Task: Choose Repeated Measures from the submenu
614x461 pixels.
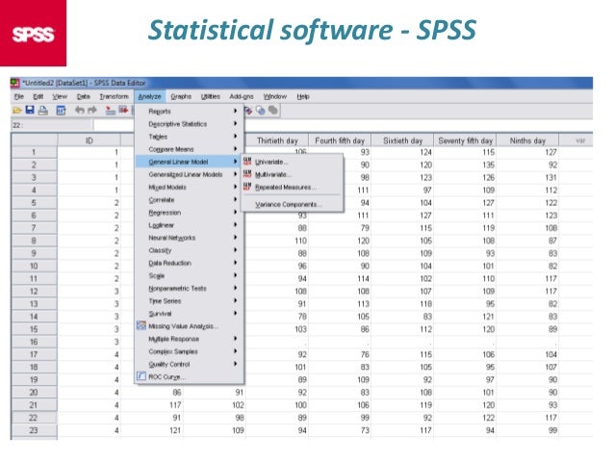Action: pyautogui.click(x=285, y=187)
